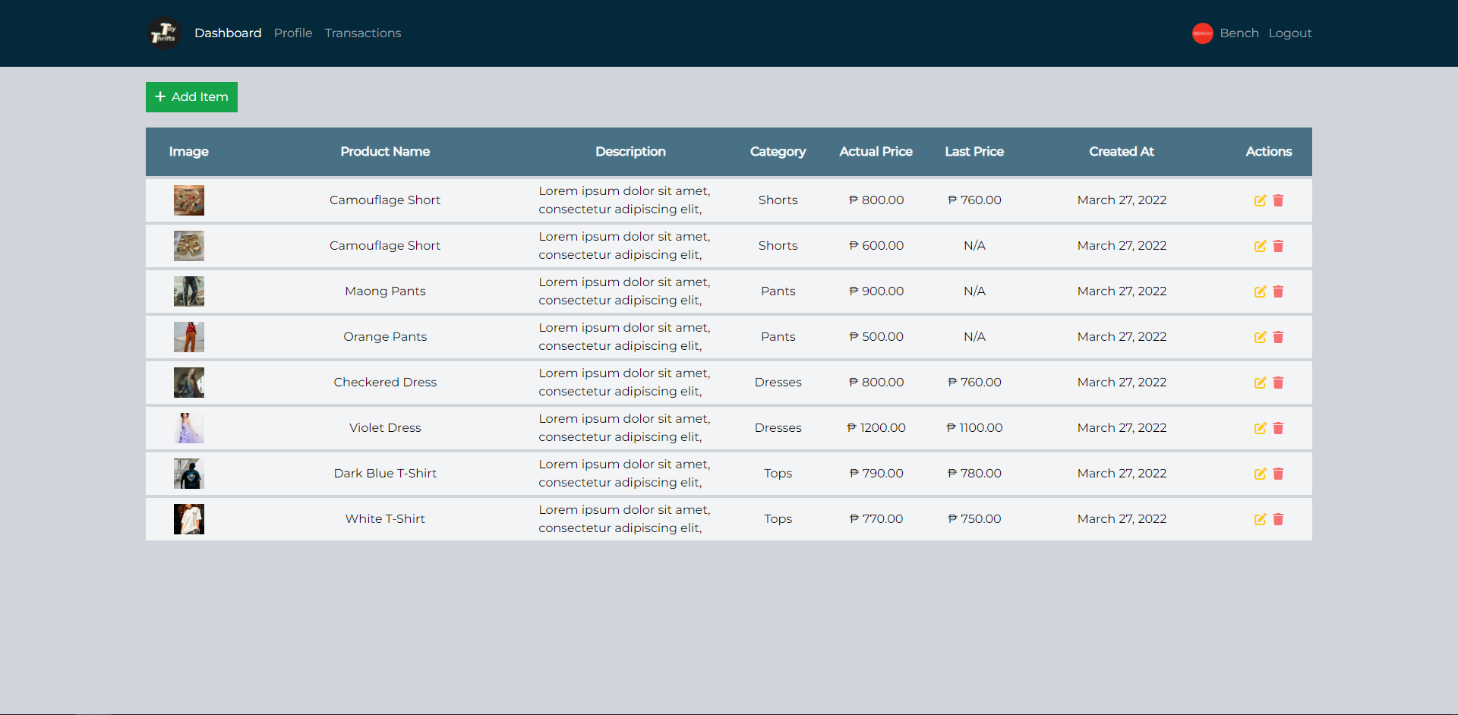Open the Checkered Dress product thumbnail
1458x715 pixels.
coord(189,383)
